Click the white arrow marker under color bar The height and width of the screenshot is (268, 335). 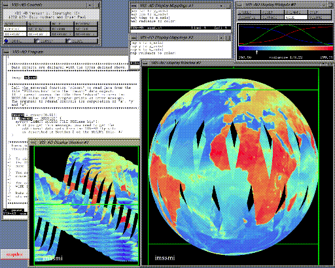[x=257, y=52]
